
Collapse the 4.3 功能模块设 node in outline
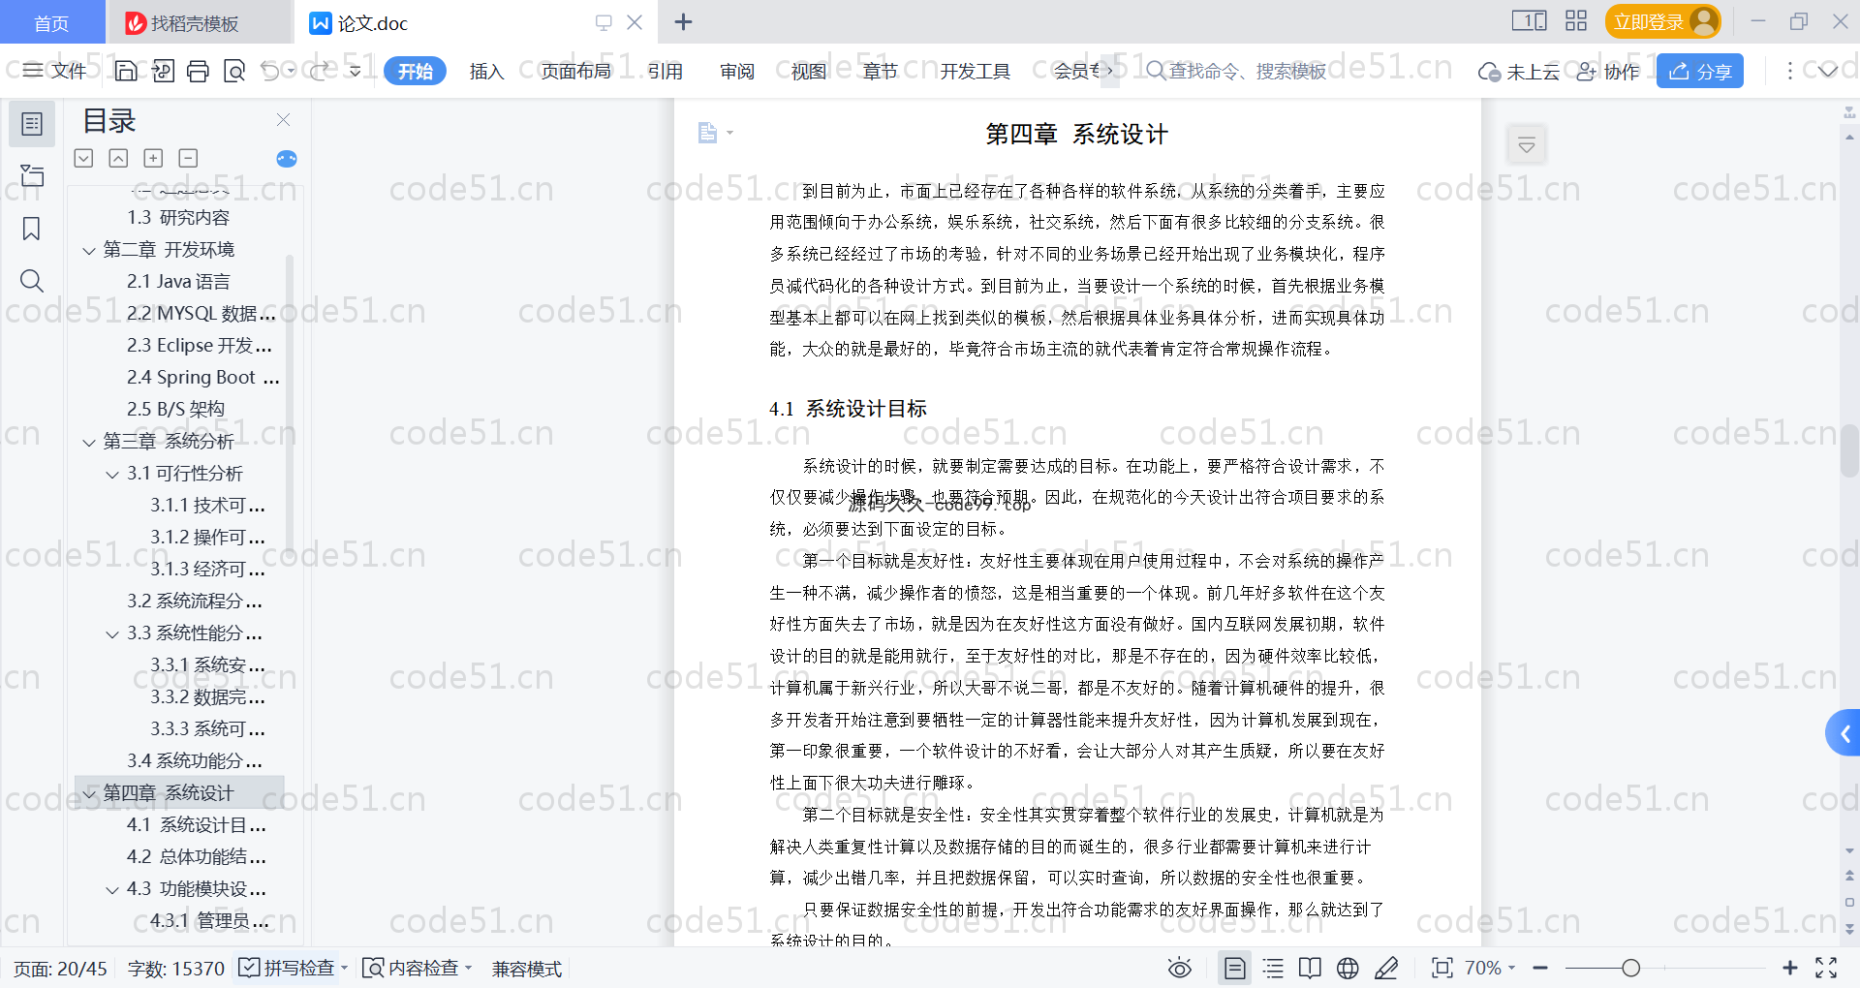coord(112,890)
